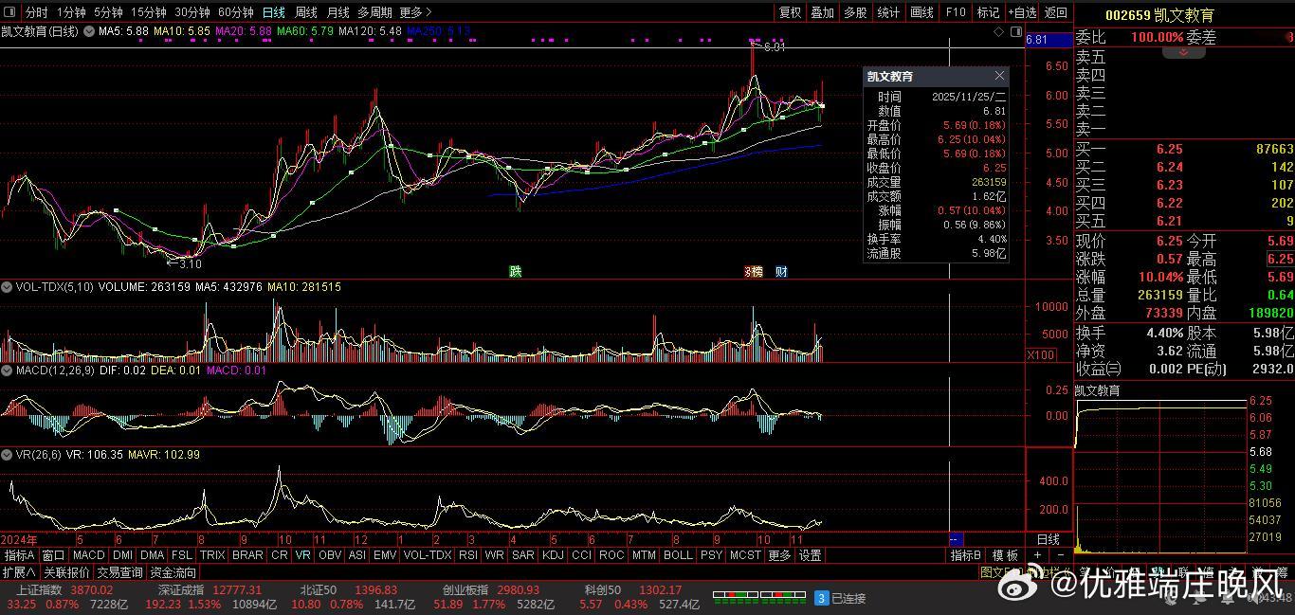
Task: Toggle the side panel icon beside the diamond
Action: [1013, 31]
